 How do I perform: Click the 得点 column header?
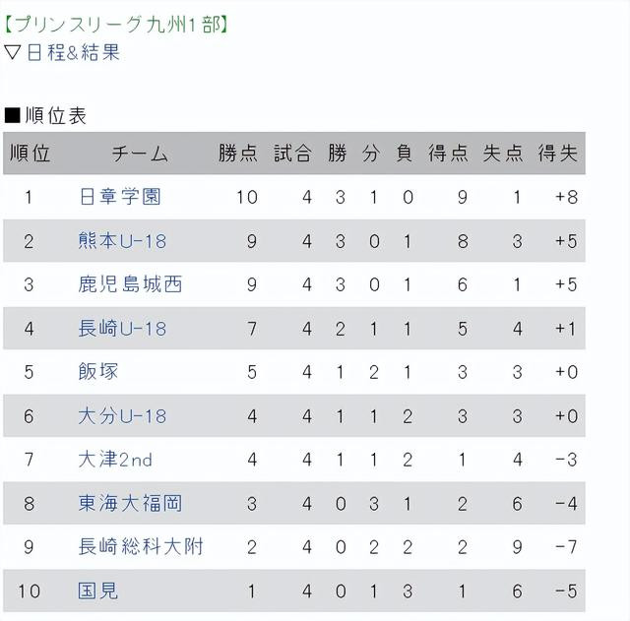click(x=448, y=154)
